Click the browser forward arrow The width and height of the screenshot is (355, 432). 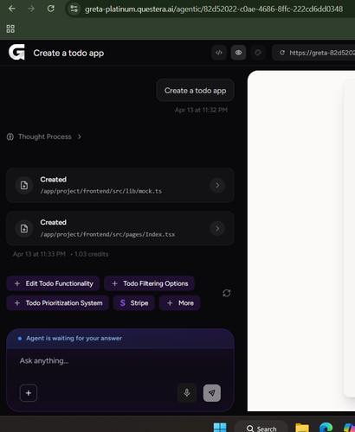pos(31,9)
